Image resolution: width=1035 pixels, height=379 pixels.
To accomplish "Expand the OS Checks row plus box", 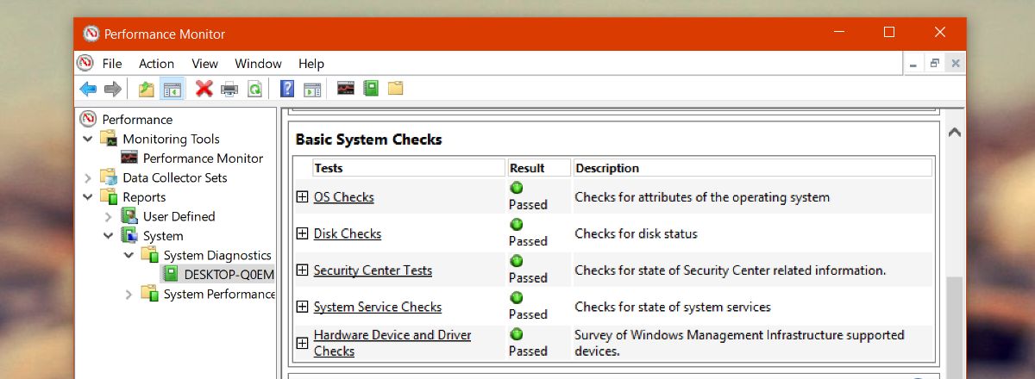I will pyautogui.click(x=302, y=196).
